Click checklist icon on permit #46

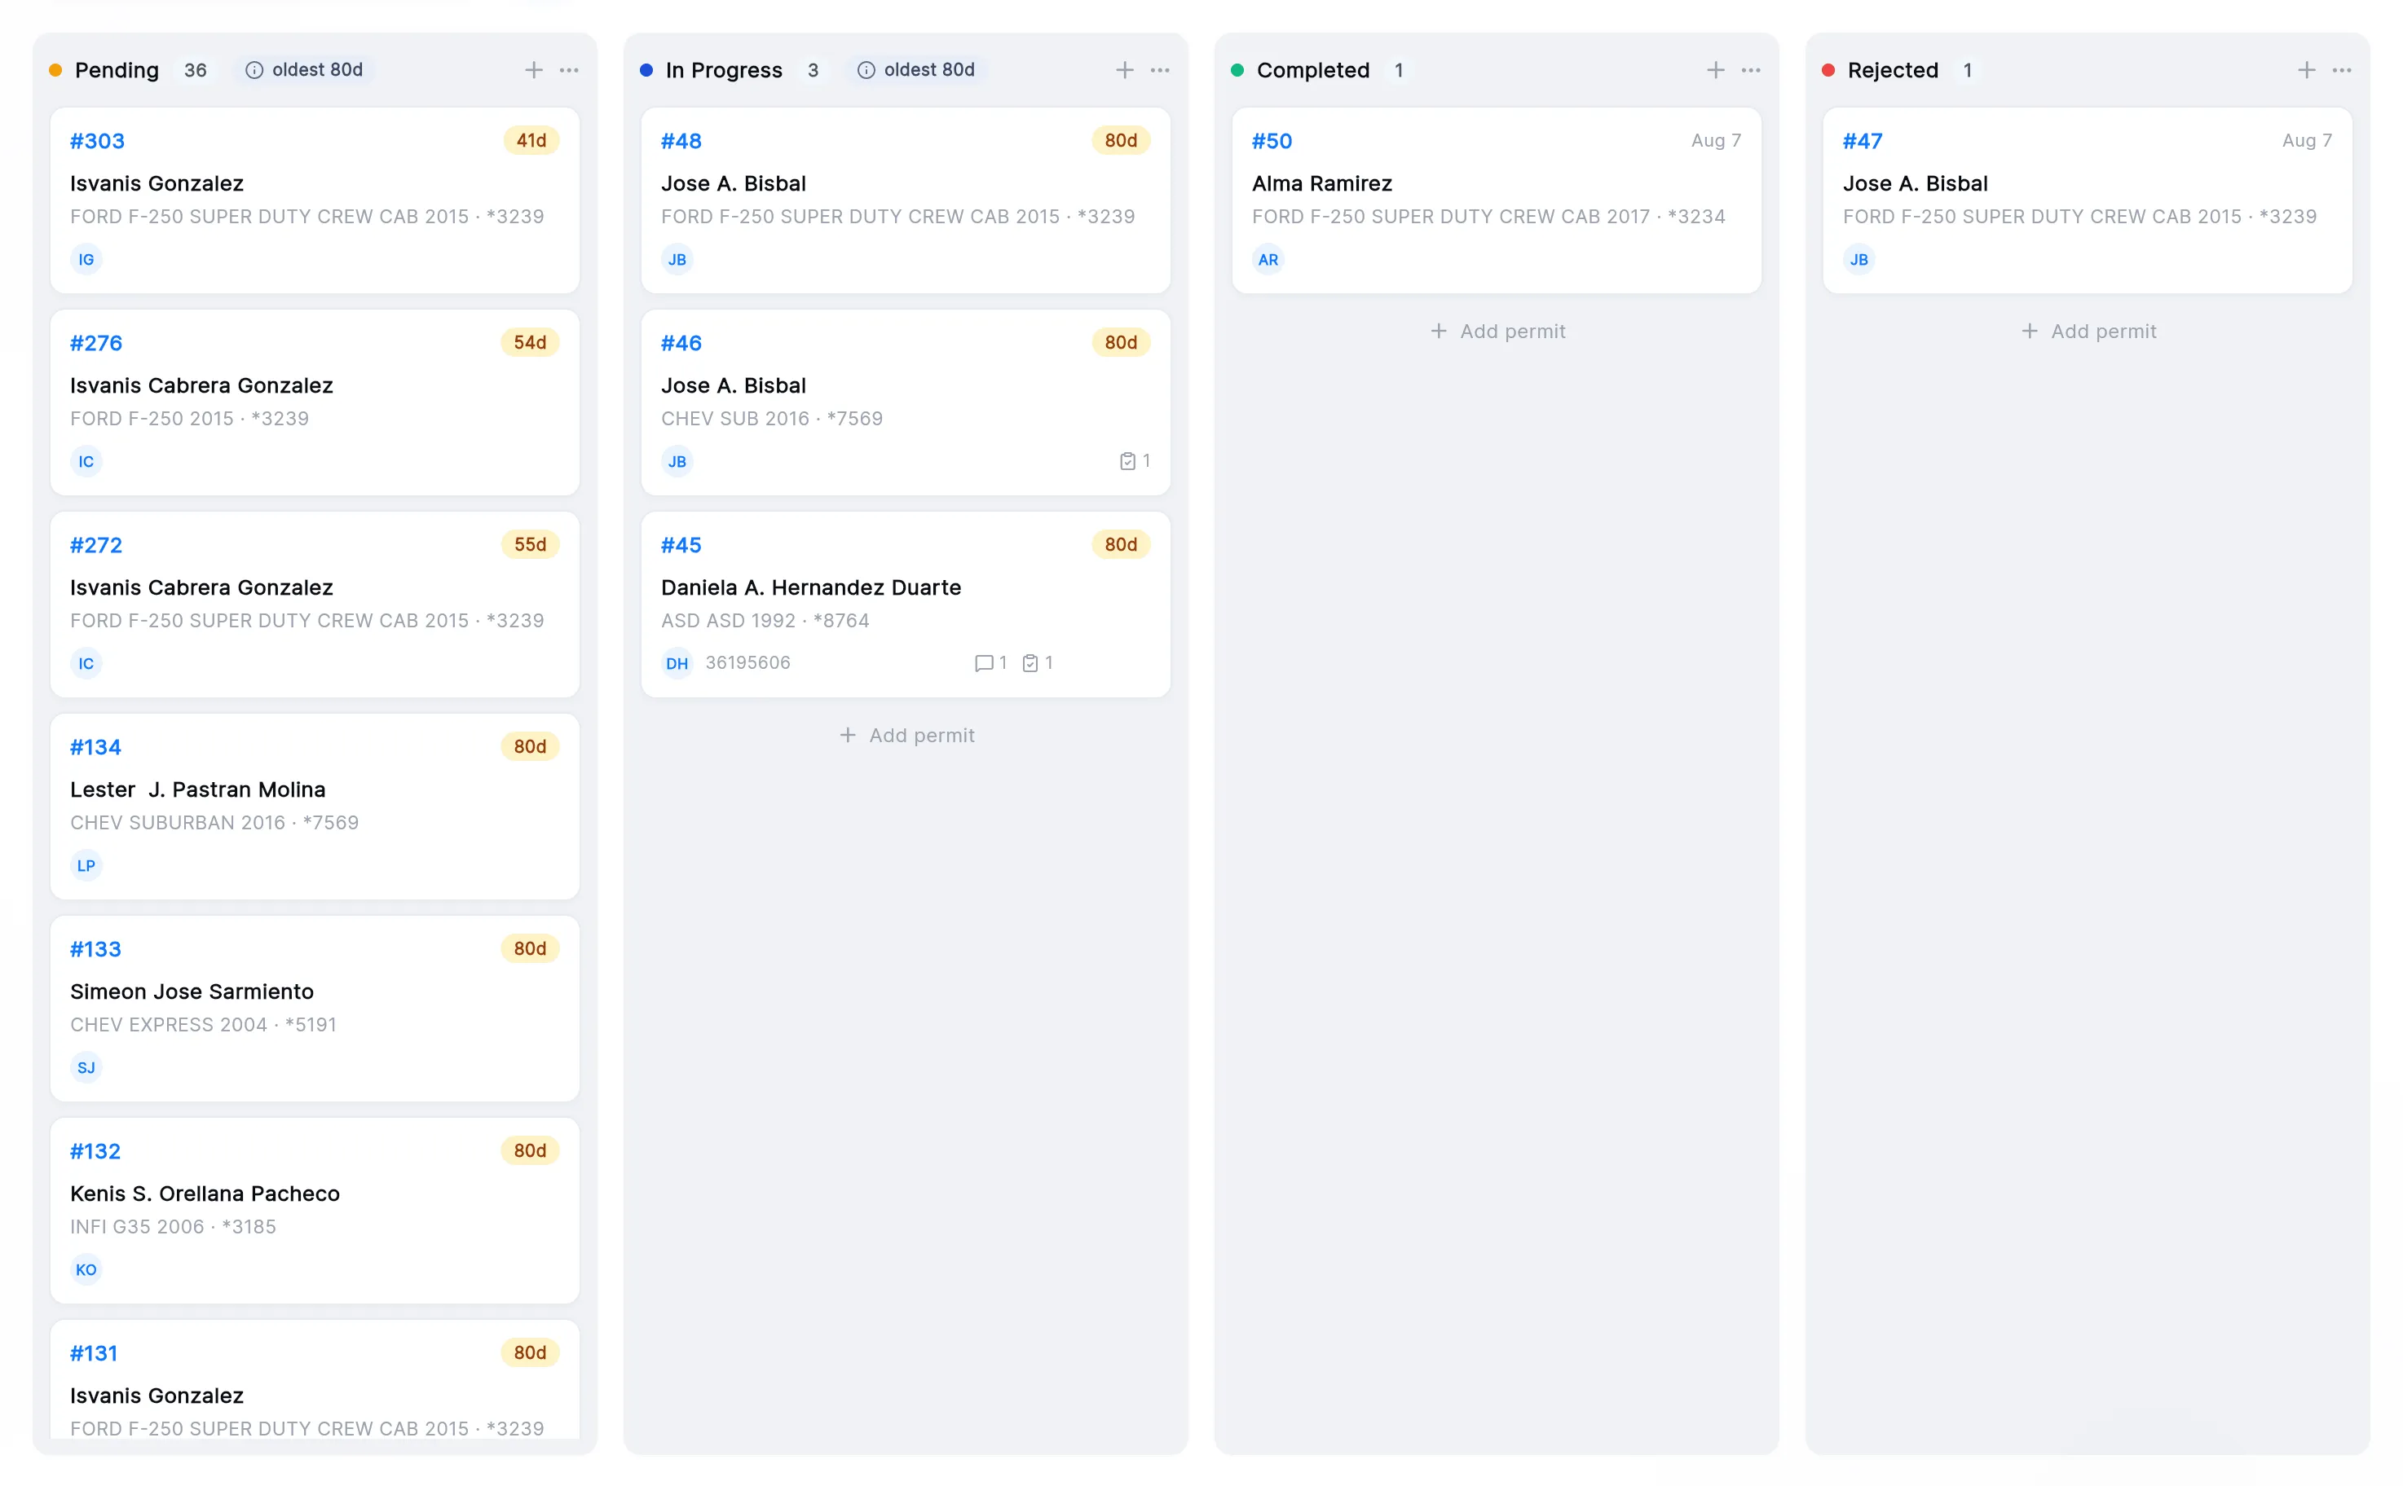(1128, 461)
